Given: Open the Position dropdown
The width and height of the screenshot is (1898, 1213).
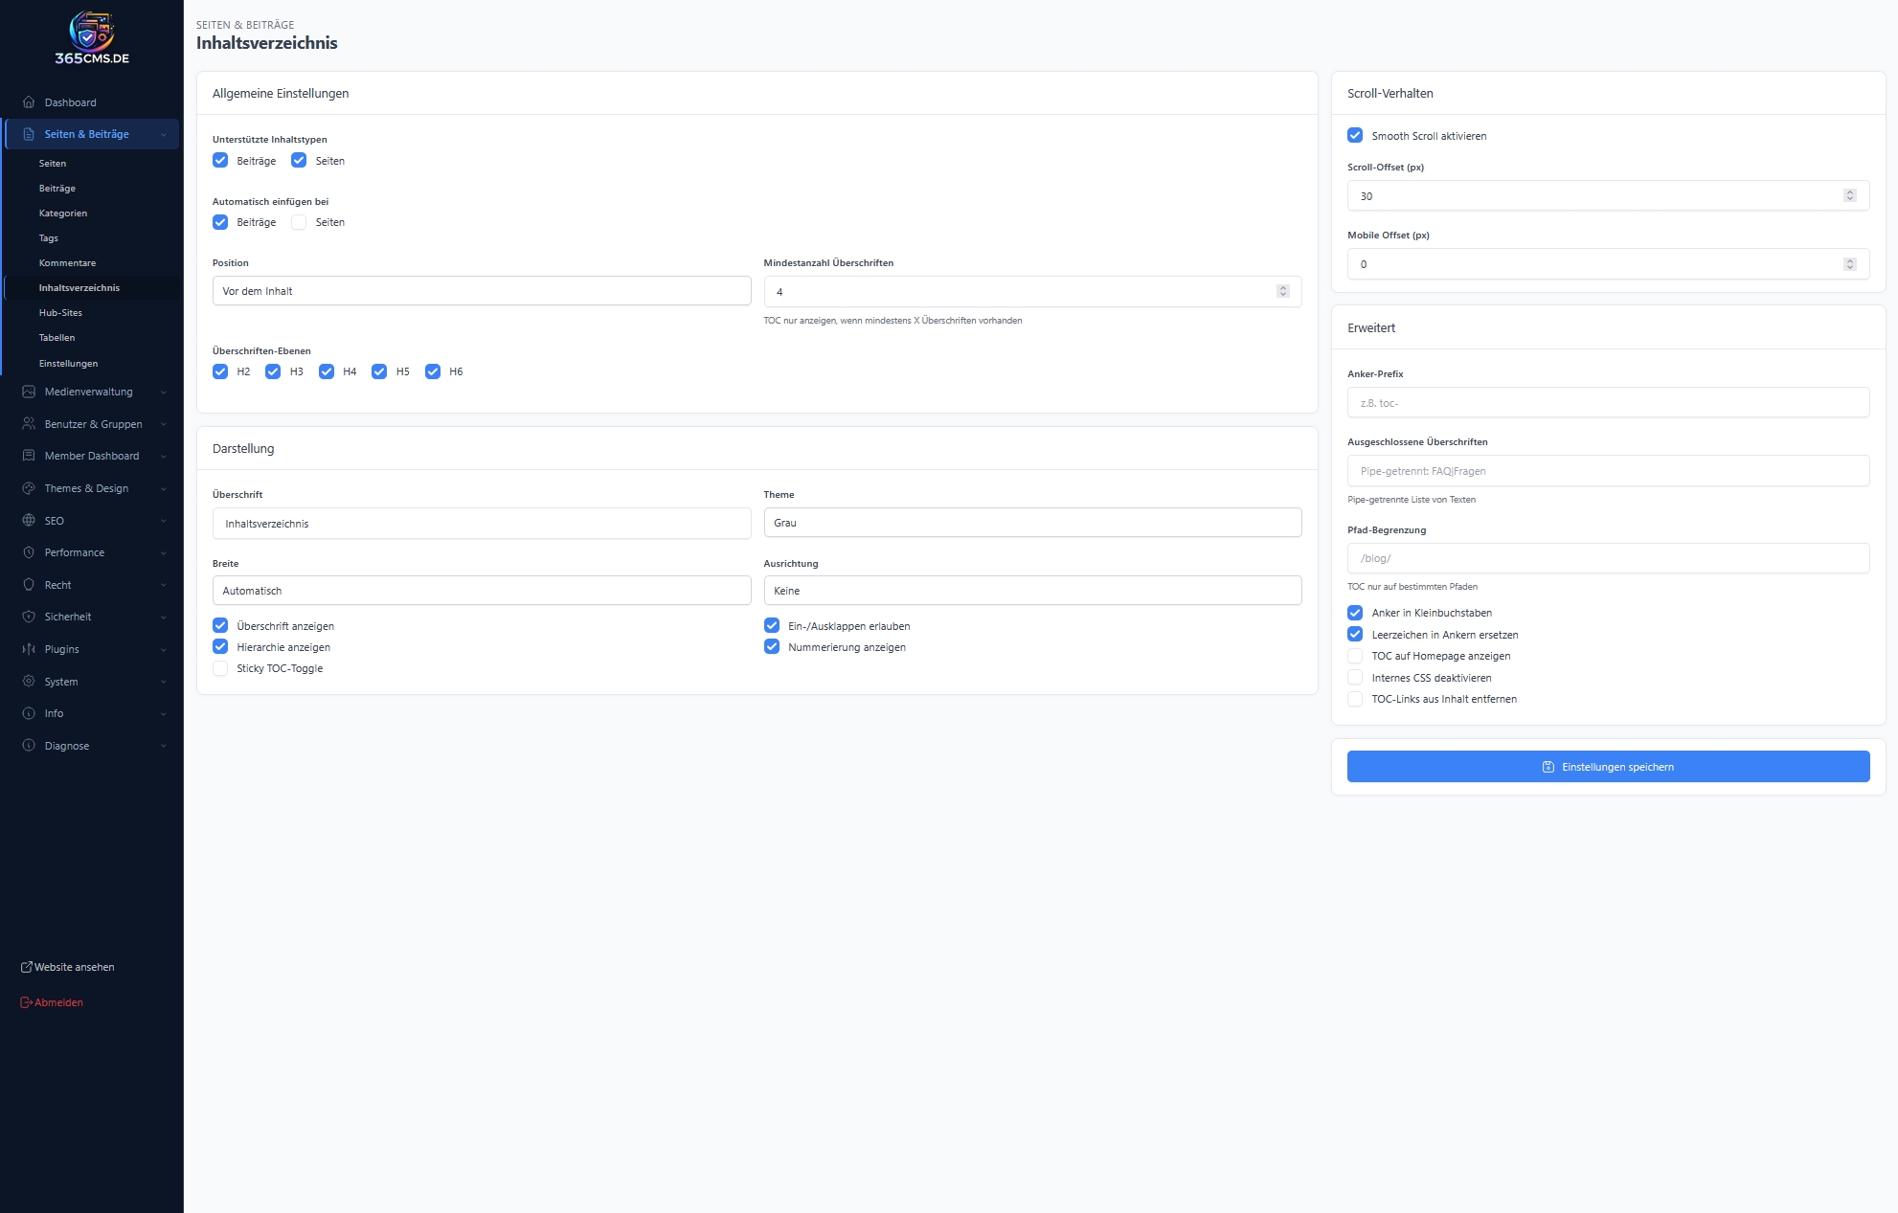Looking at the screenshot, I should (481, 291).
